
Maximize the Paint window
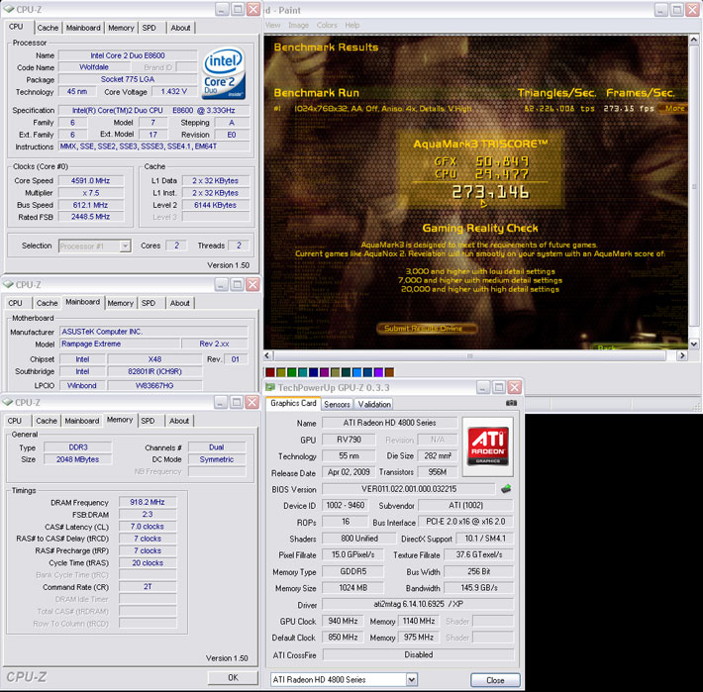click(x=676, y=10)
